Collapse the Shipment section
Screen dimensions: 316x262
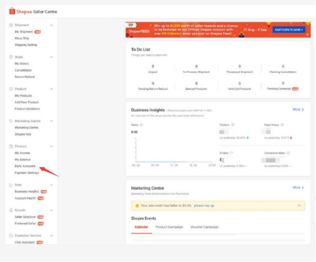pyautogui.click(x=52, y=25)
